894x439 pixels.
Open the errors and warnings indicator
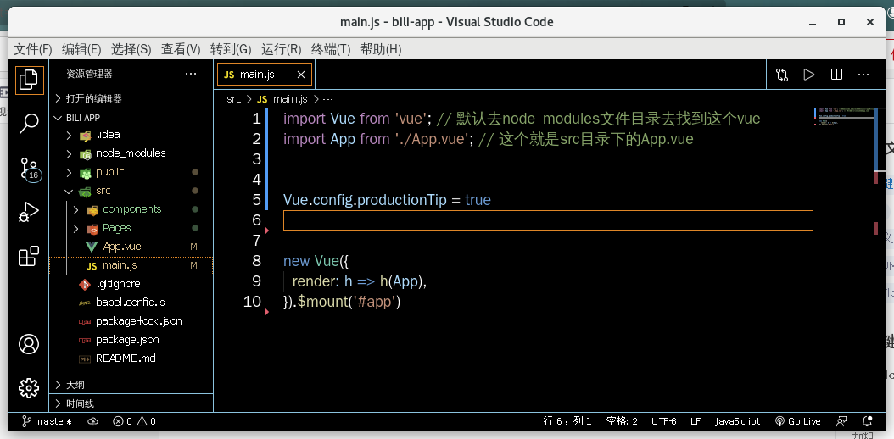(x=135, y=421)
